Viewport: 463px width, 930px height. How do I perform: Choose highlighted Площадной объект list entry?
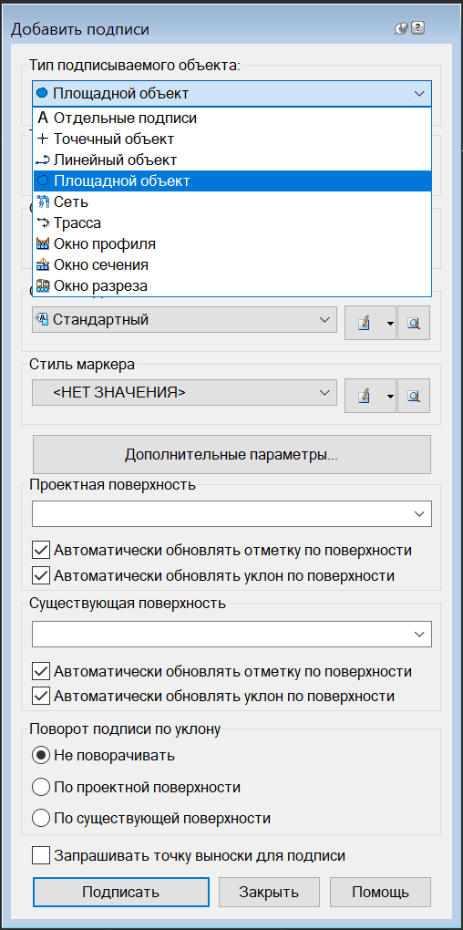tap(231, 181)
